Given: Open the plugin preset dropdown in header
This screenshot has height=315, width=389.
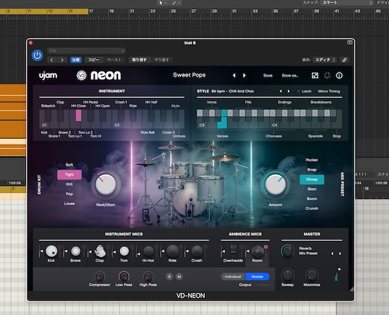Looking at the screenshot, I should click(x=86, y=51).
